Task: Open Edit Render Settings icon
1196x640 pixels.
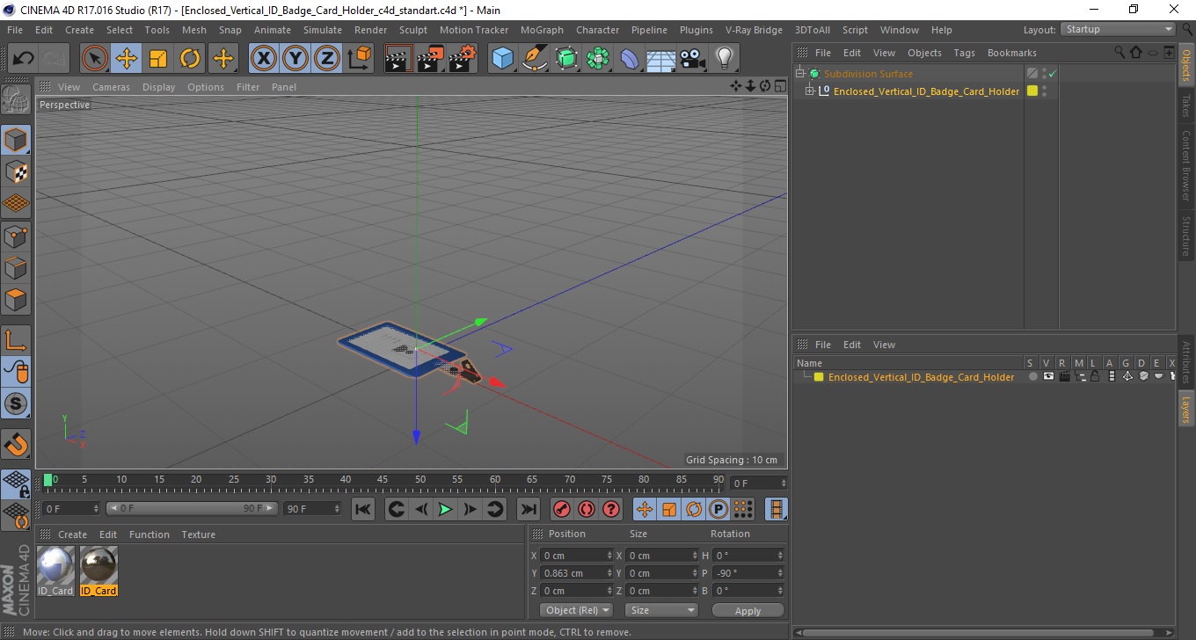Action: pos(462,59)
